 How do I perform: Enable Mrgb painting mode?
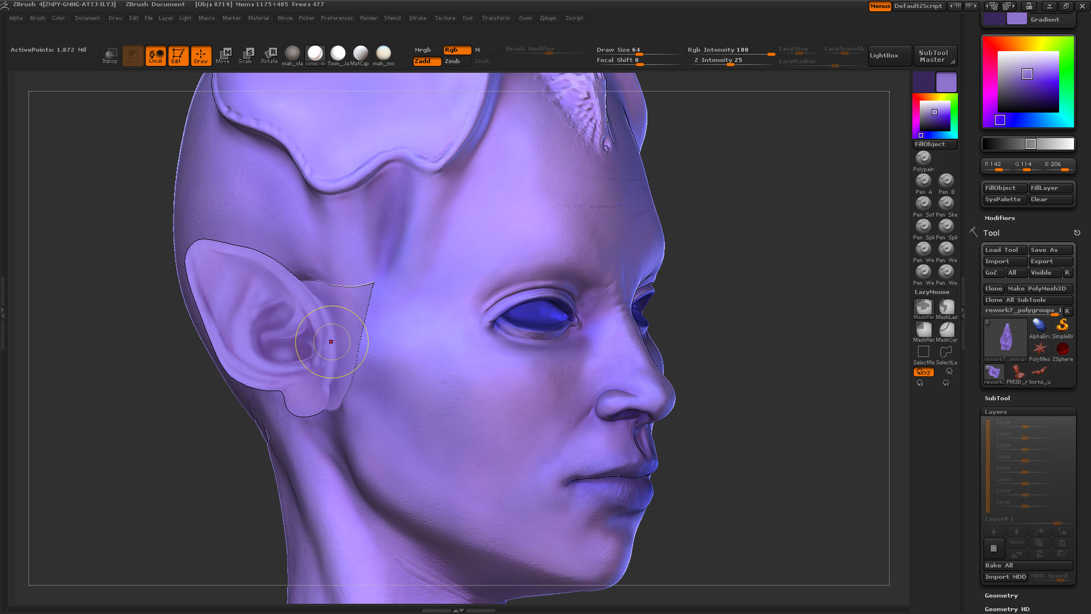423,49
